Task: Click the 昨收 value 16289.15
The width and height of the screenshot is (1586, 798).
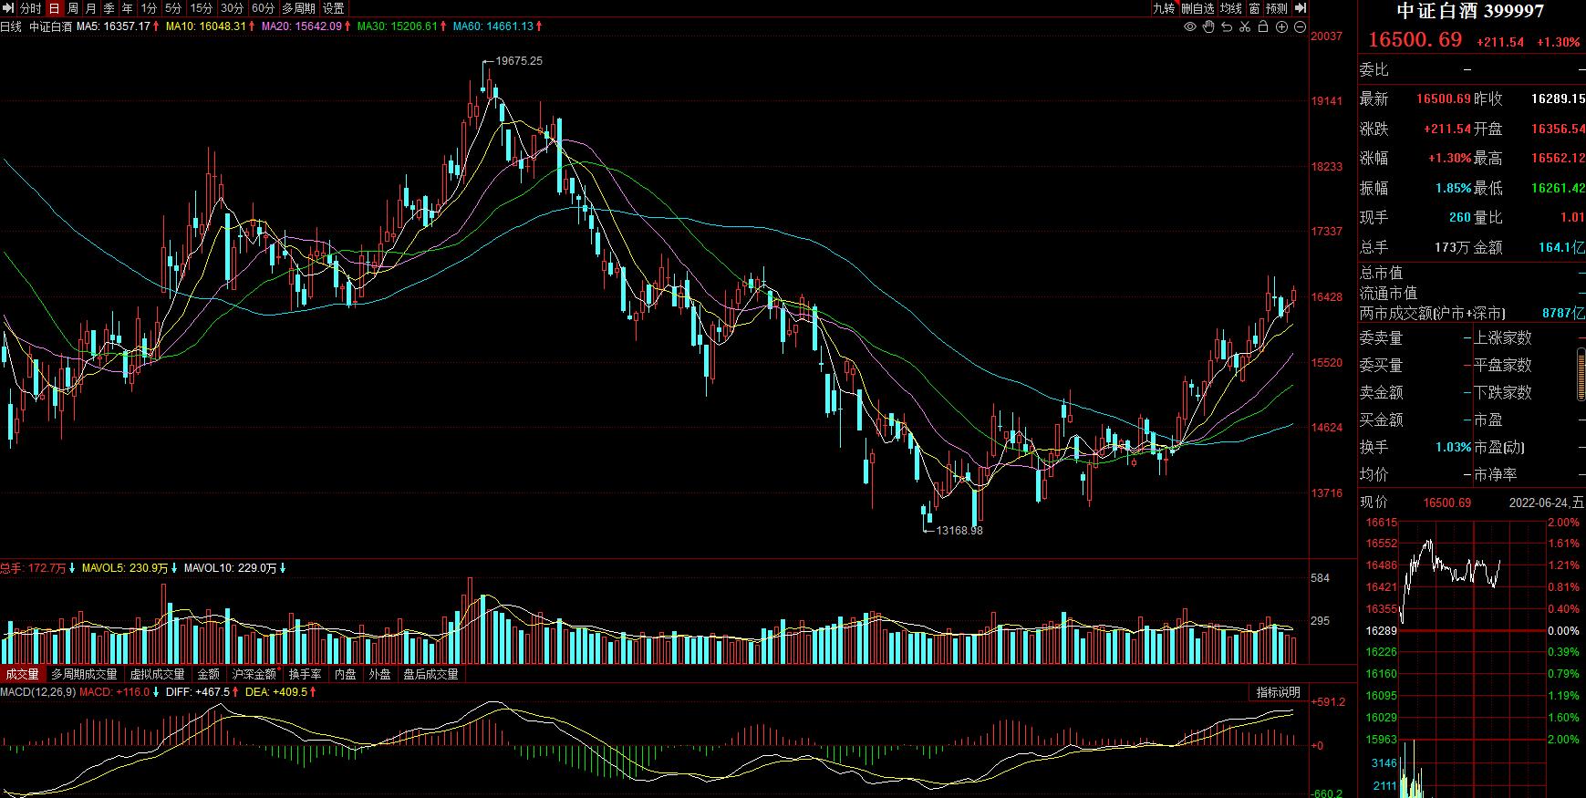Action: 1558,98
